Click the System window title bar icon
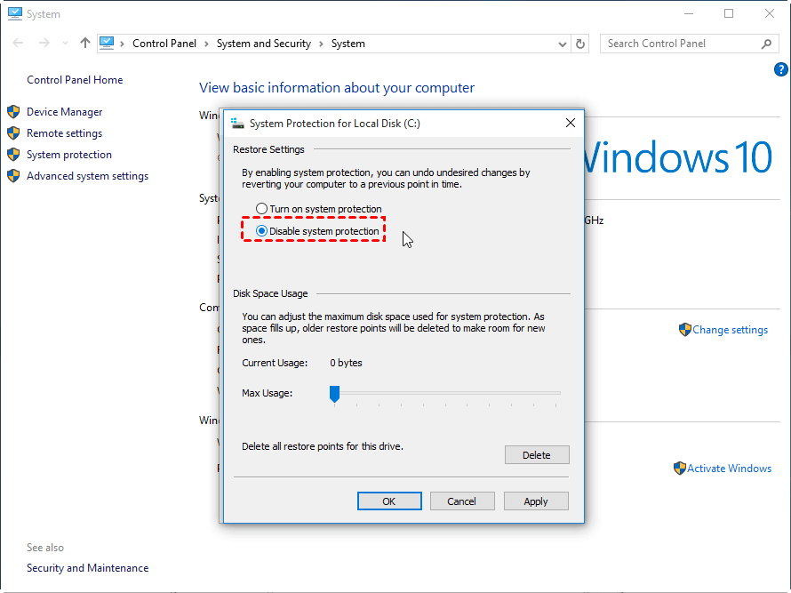791x593 pixels. click(x=15, y=13)
